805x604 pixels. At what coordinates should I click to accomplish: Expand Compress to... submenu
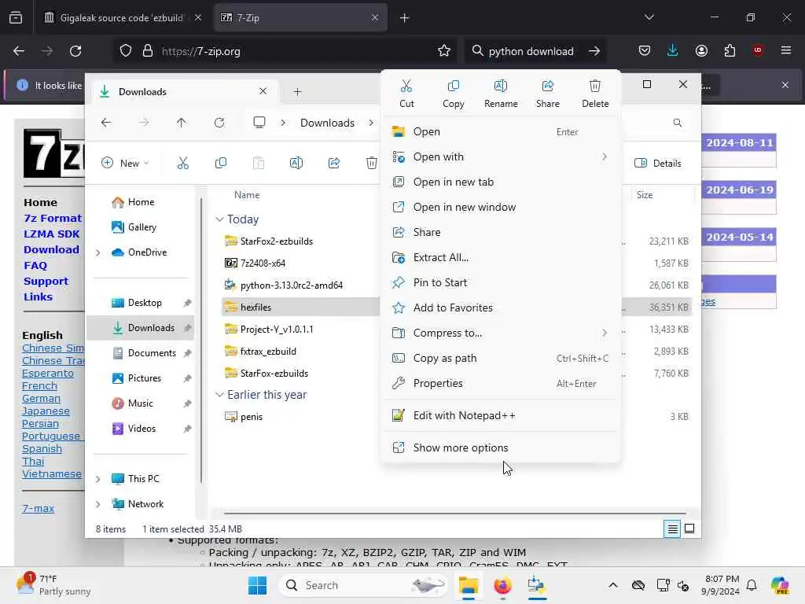pos(501,333)
